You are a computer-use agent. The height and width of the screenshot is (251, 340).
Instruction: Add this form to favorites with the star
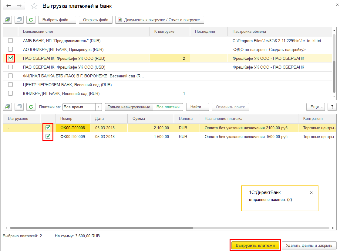point(34,6)
